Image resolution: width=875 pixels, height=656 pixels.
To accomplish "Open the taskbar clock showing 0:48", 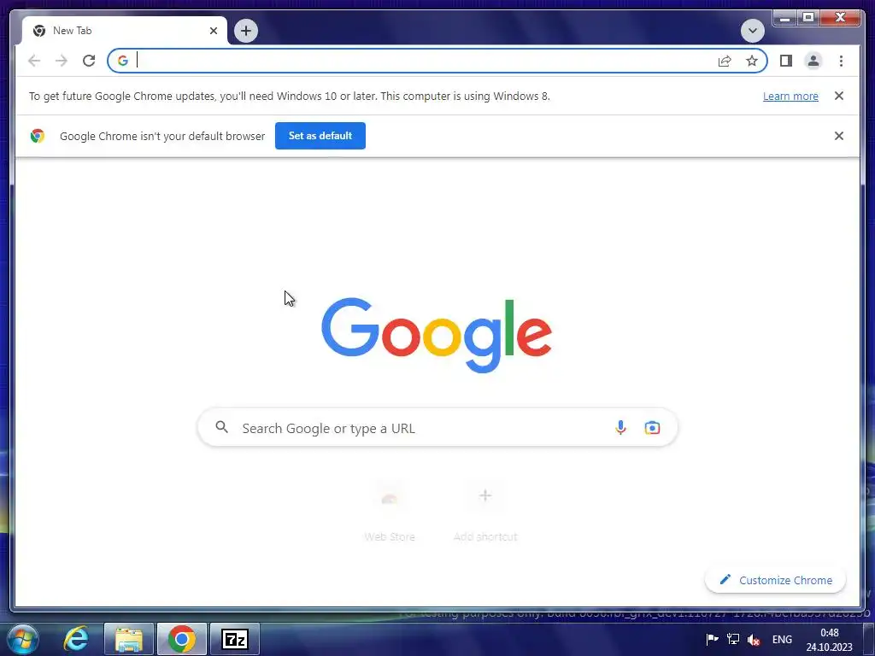I will (829, 640).
